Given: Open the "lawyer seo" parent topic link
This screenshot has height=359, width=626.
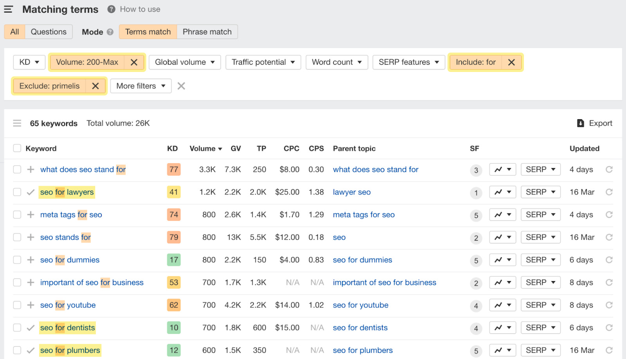Looking at the screenshot, I should [351, 192].
